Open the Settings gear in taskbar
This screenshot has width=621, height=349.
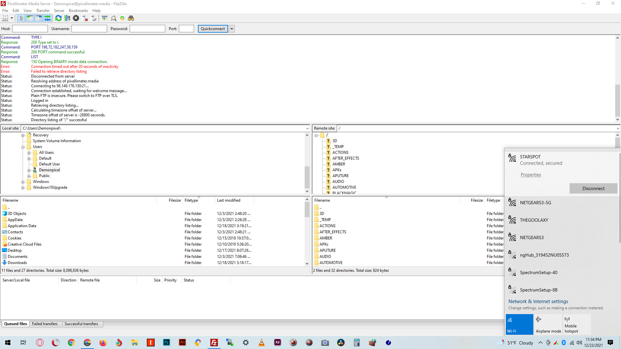(246, 343)
